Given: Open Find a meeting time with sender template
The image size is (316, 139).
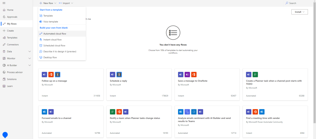Looking at the screenshot, I should tap(275, 122).
